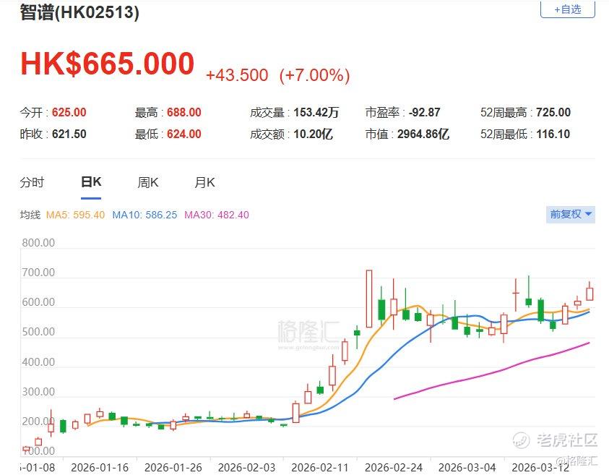Select the tallest red candle reaching above 700
609x475 pixels.
tap(369, 299)
